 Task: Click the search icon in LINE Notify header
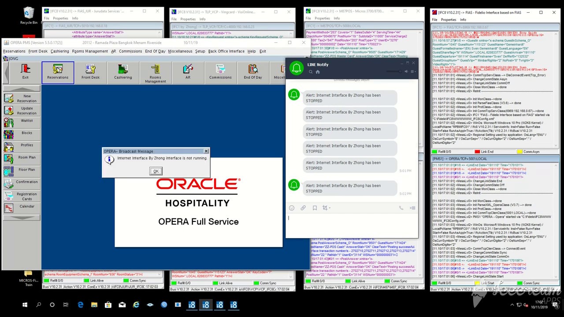point(311,72)
